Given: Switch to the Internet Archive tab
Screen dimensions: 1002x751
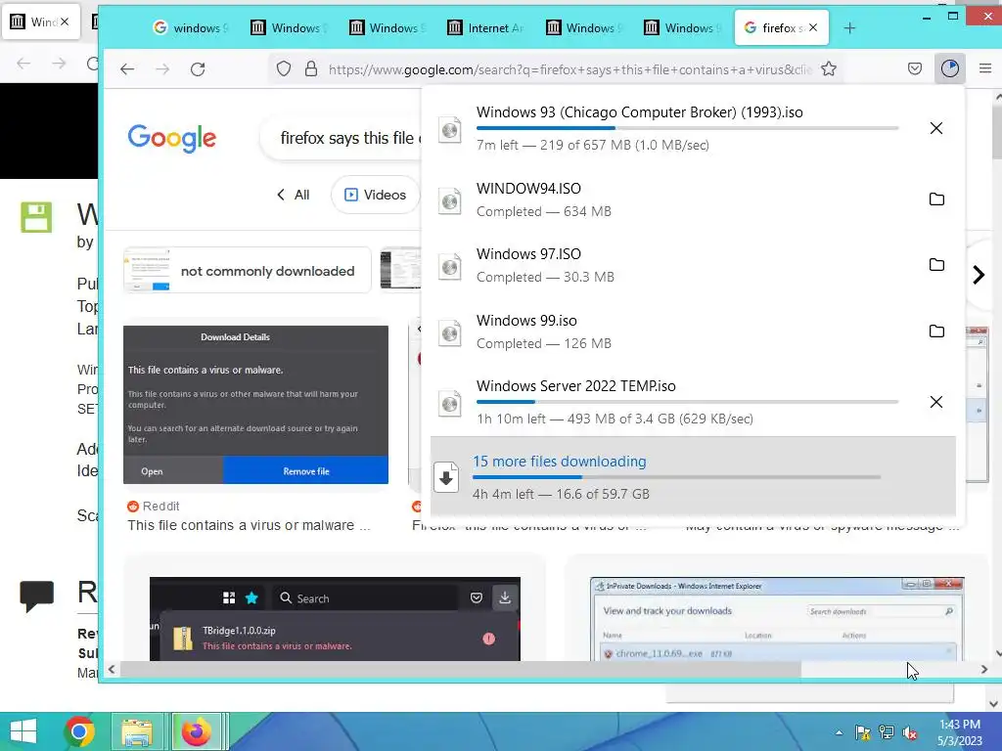Looking at the screenshot, I should (485, 28).
